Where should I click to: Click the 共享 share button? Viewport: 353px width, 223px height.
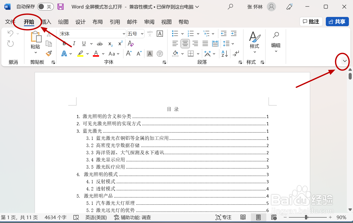[337, 22]
